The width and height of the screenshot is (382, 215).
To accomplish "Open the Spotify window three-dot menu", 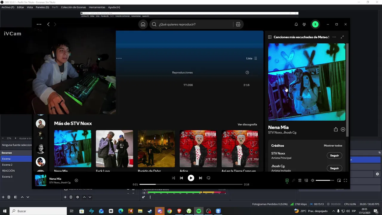I will (39, 24).
